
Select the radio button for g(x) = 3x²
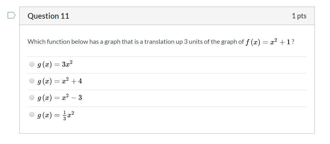click(32, 64)
